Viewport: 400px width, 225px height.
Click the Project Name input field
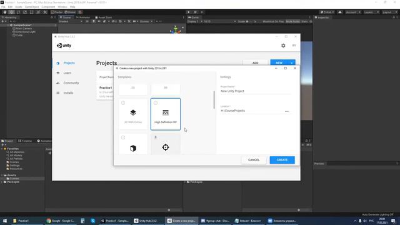[256, 91]
